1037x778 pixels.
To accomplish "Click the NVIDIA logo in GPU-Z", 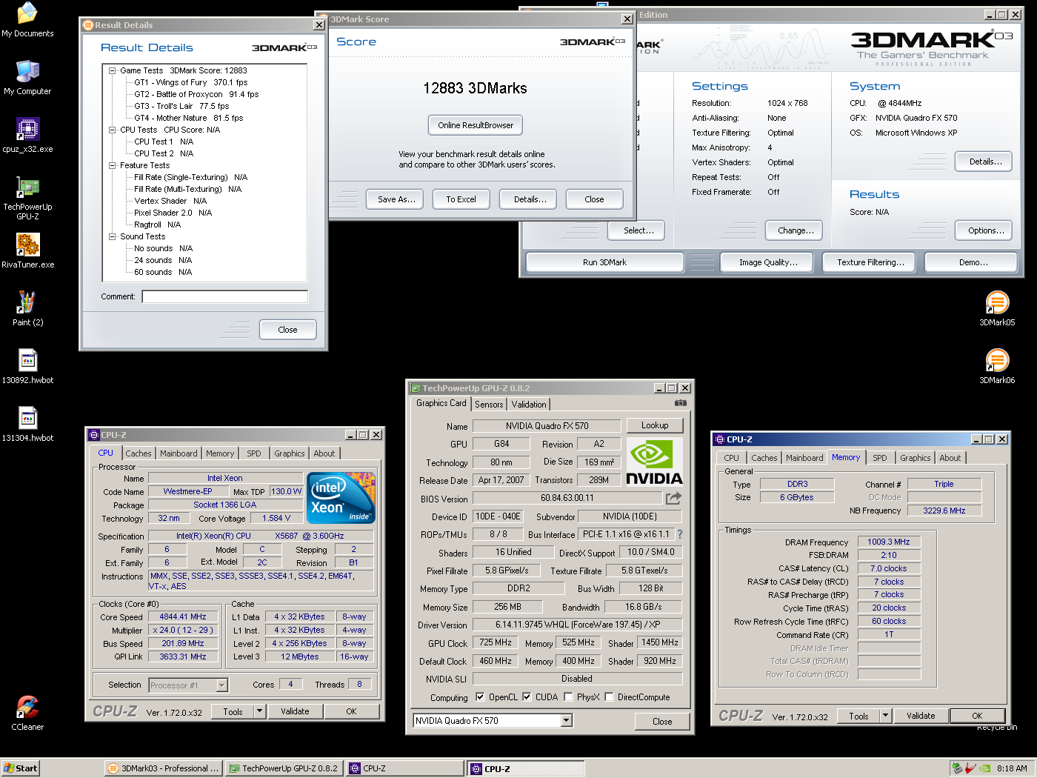I will coord(654,461).
